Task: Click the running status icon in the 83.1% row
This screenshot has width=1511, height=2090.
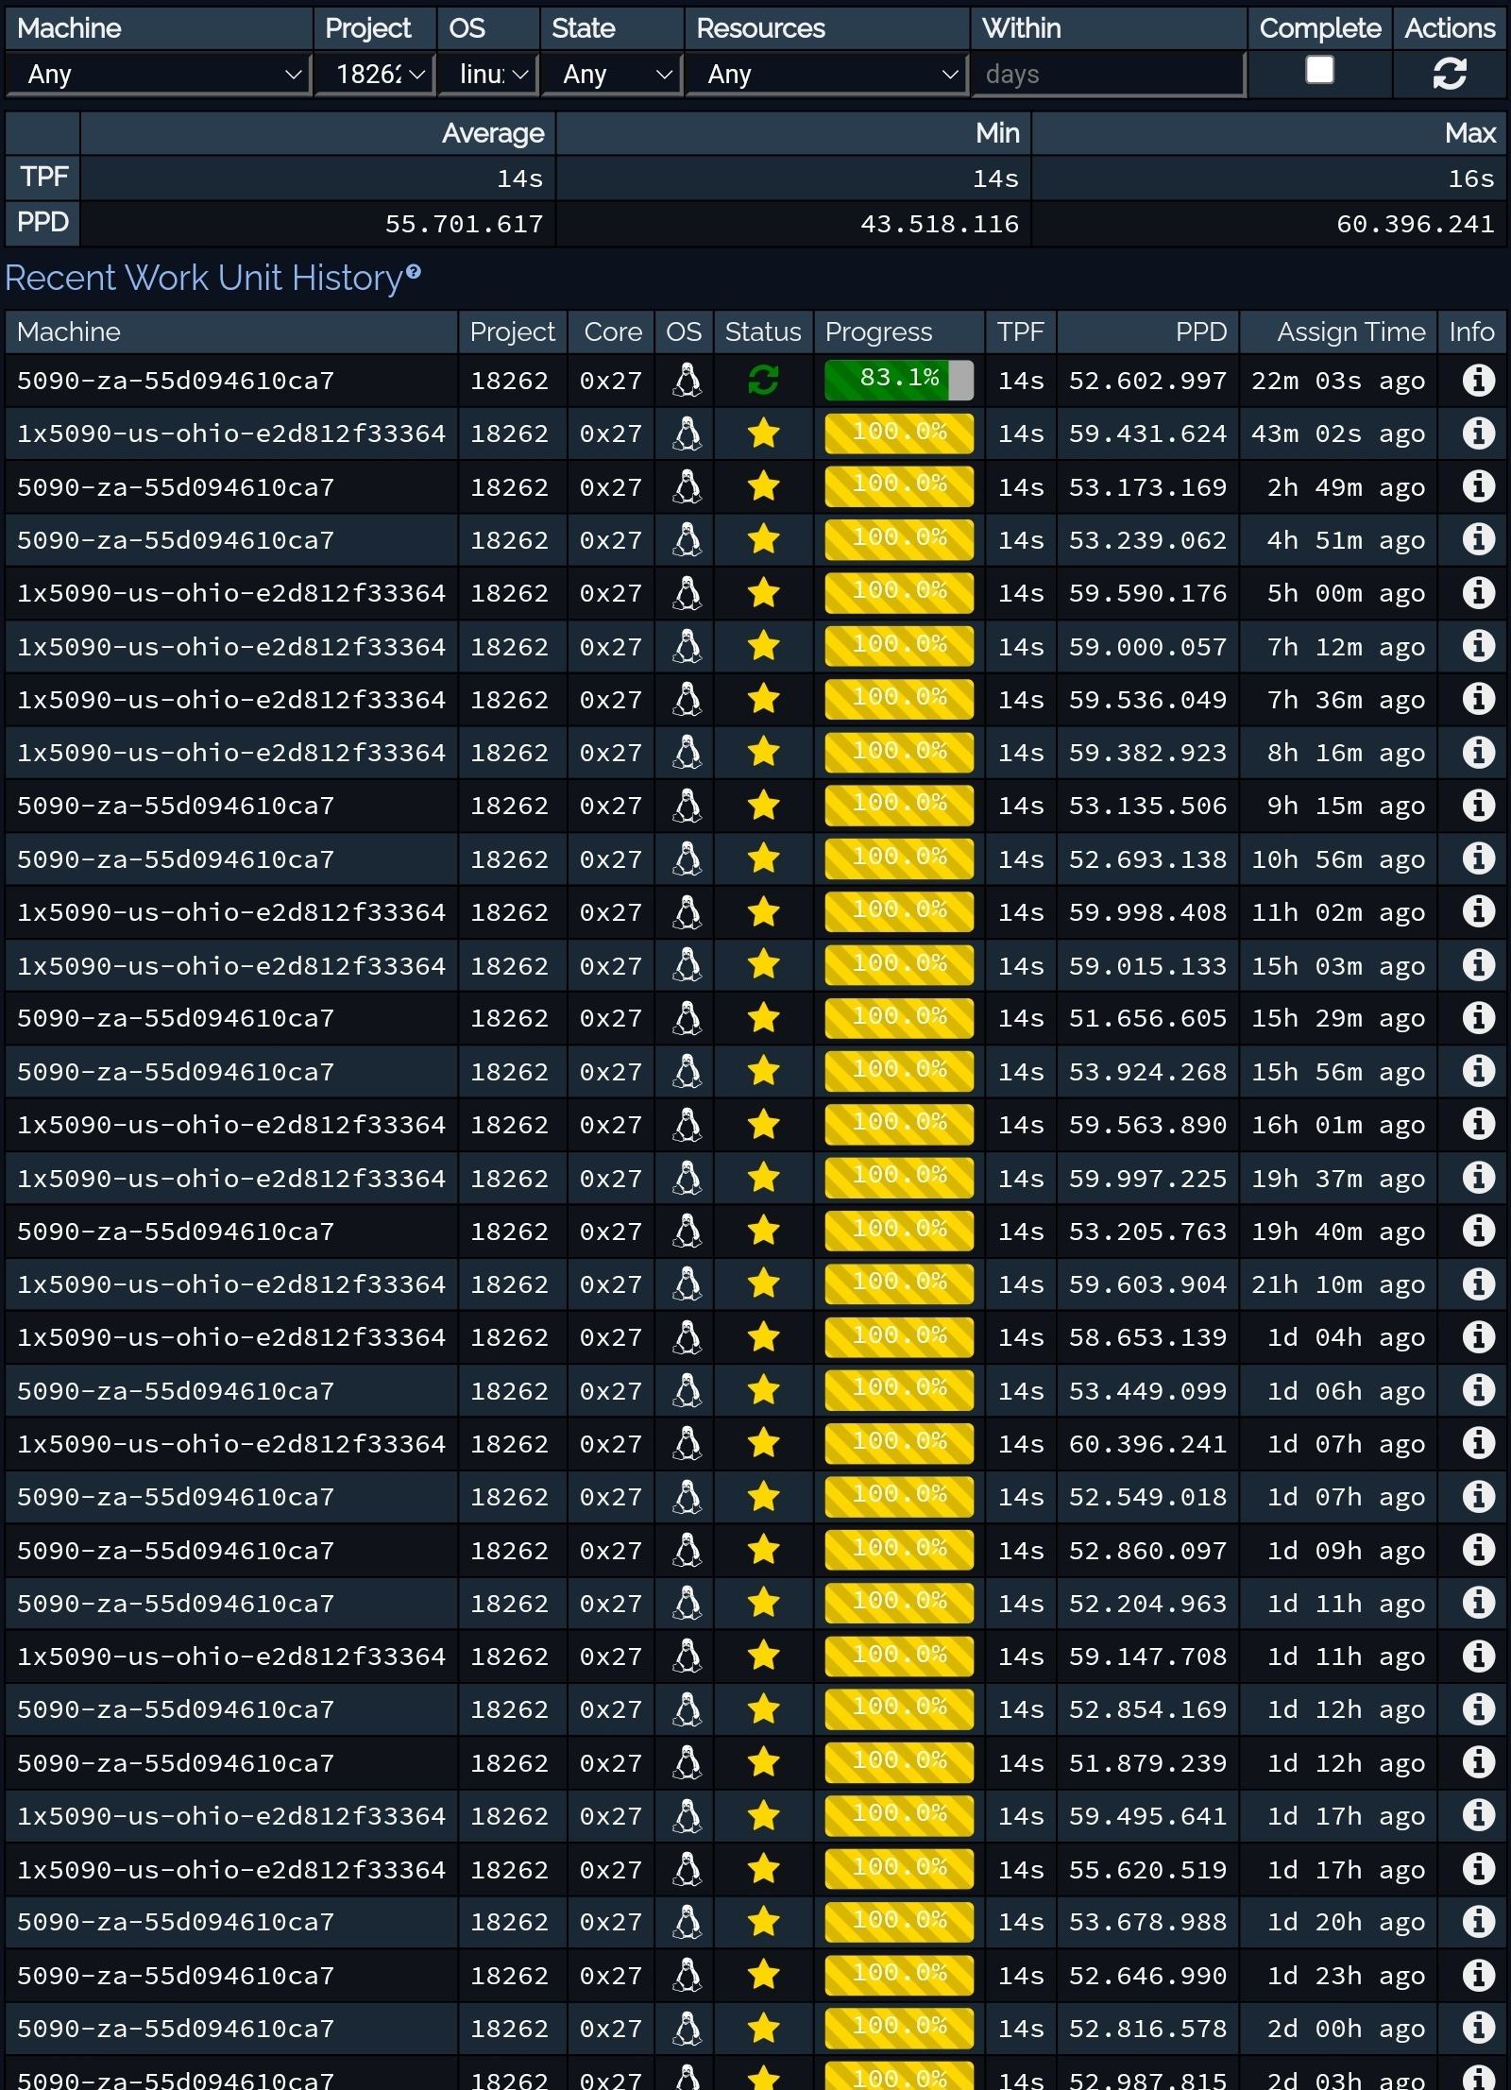Action: pos(763,381)
